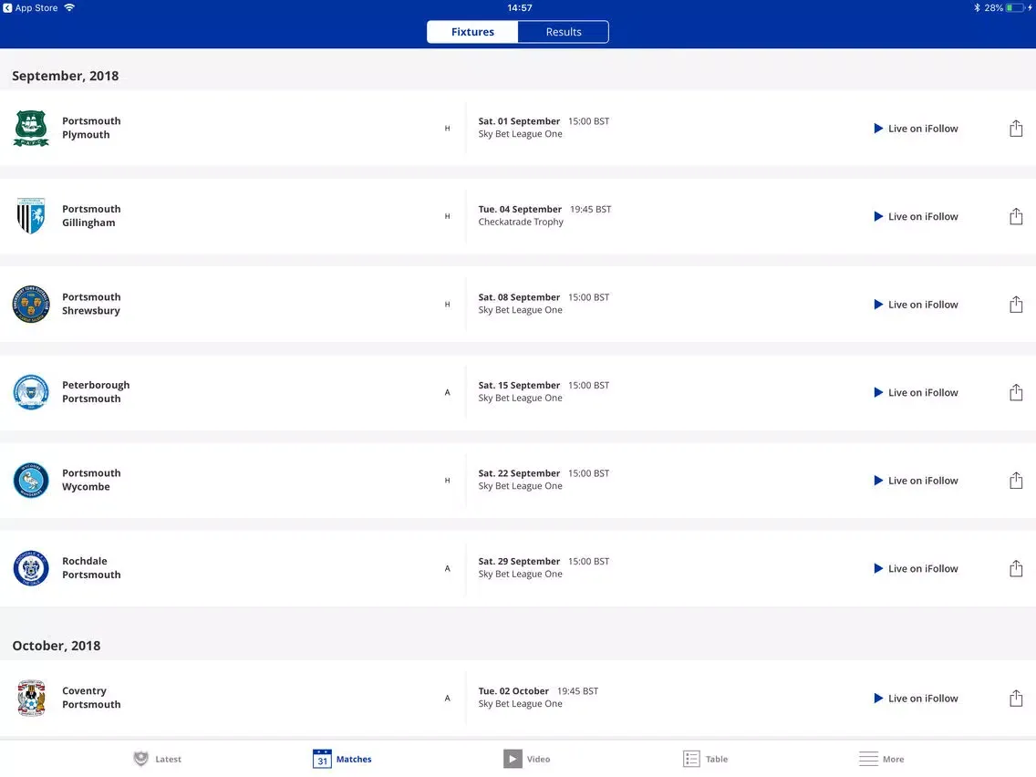This screenshot has height=777, width=1036.
Task: Tap the Shrewsbury club crest
Action: click(31, 304)
